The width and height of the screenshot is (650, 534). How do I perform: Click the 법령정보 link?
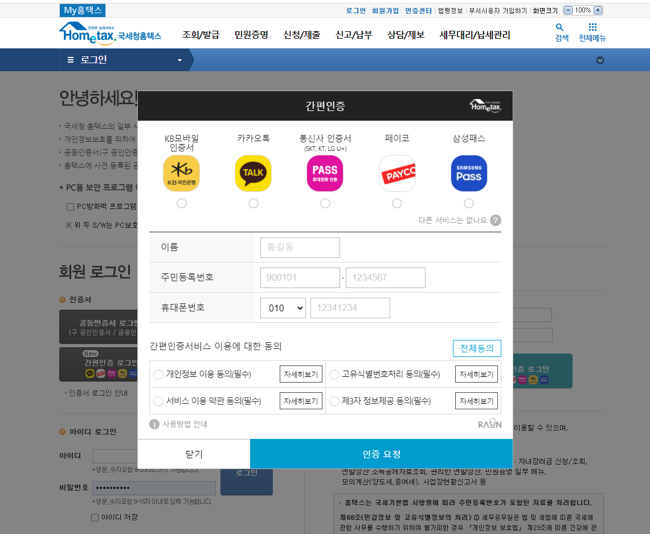(x=450, y=11)
